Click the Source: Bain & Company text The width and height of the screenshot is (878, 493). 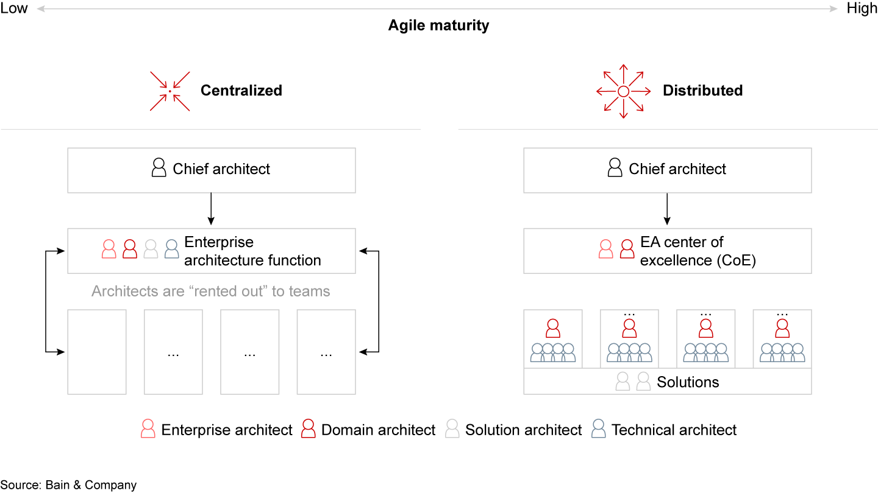tap(68, 485)
